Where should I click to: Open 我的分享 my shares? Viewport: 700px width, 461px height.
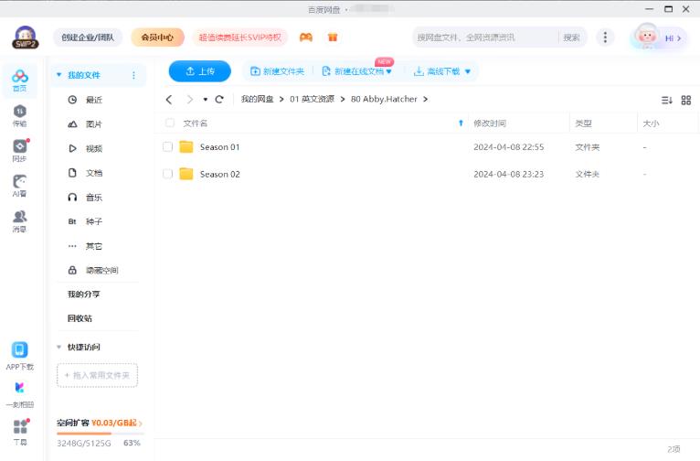pos(83,295)
